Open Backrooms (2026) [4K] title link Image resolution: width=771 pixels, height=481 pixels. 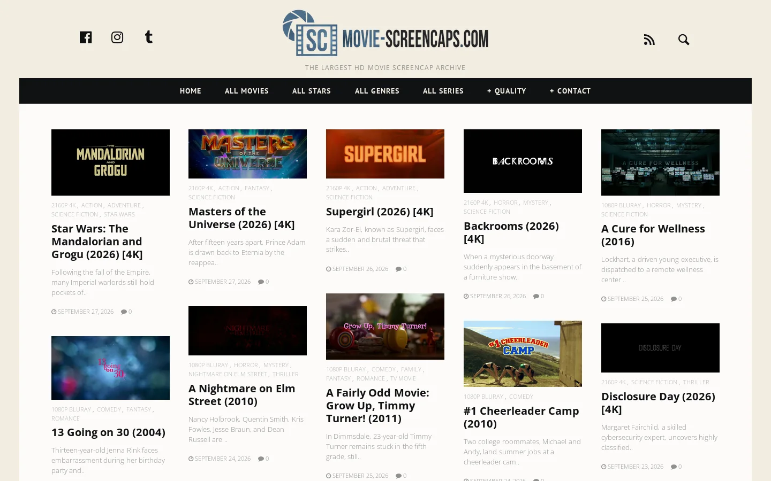511,232
